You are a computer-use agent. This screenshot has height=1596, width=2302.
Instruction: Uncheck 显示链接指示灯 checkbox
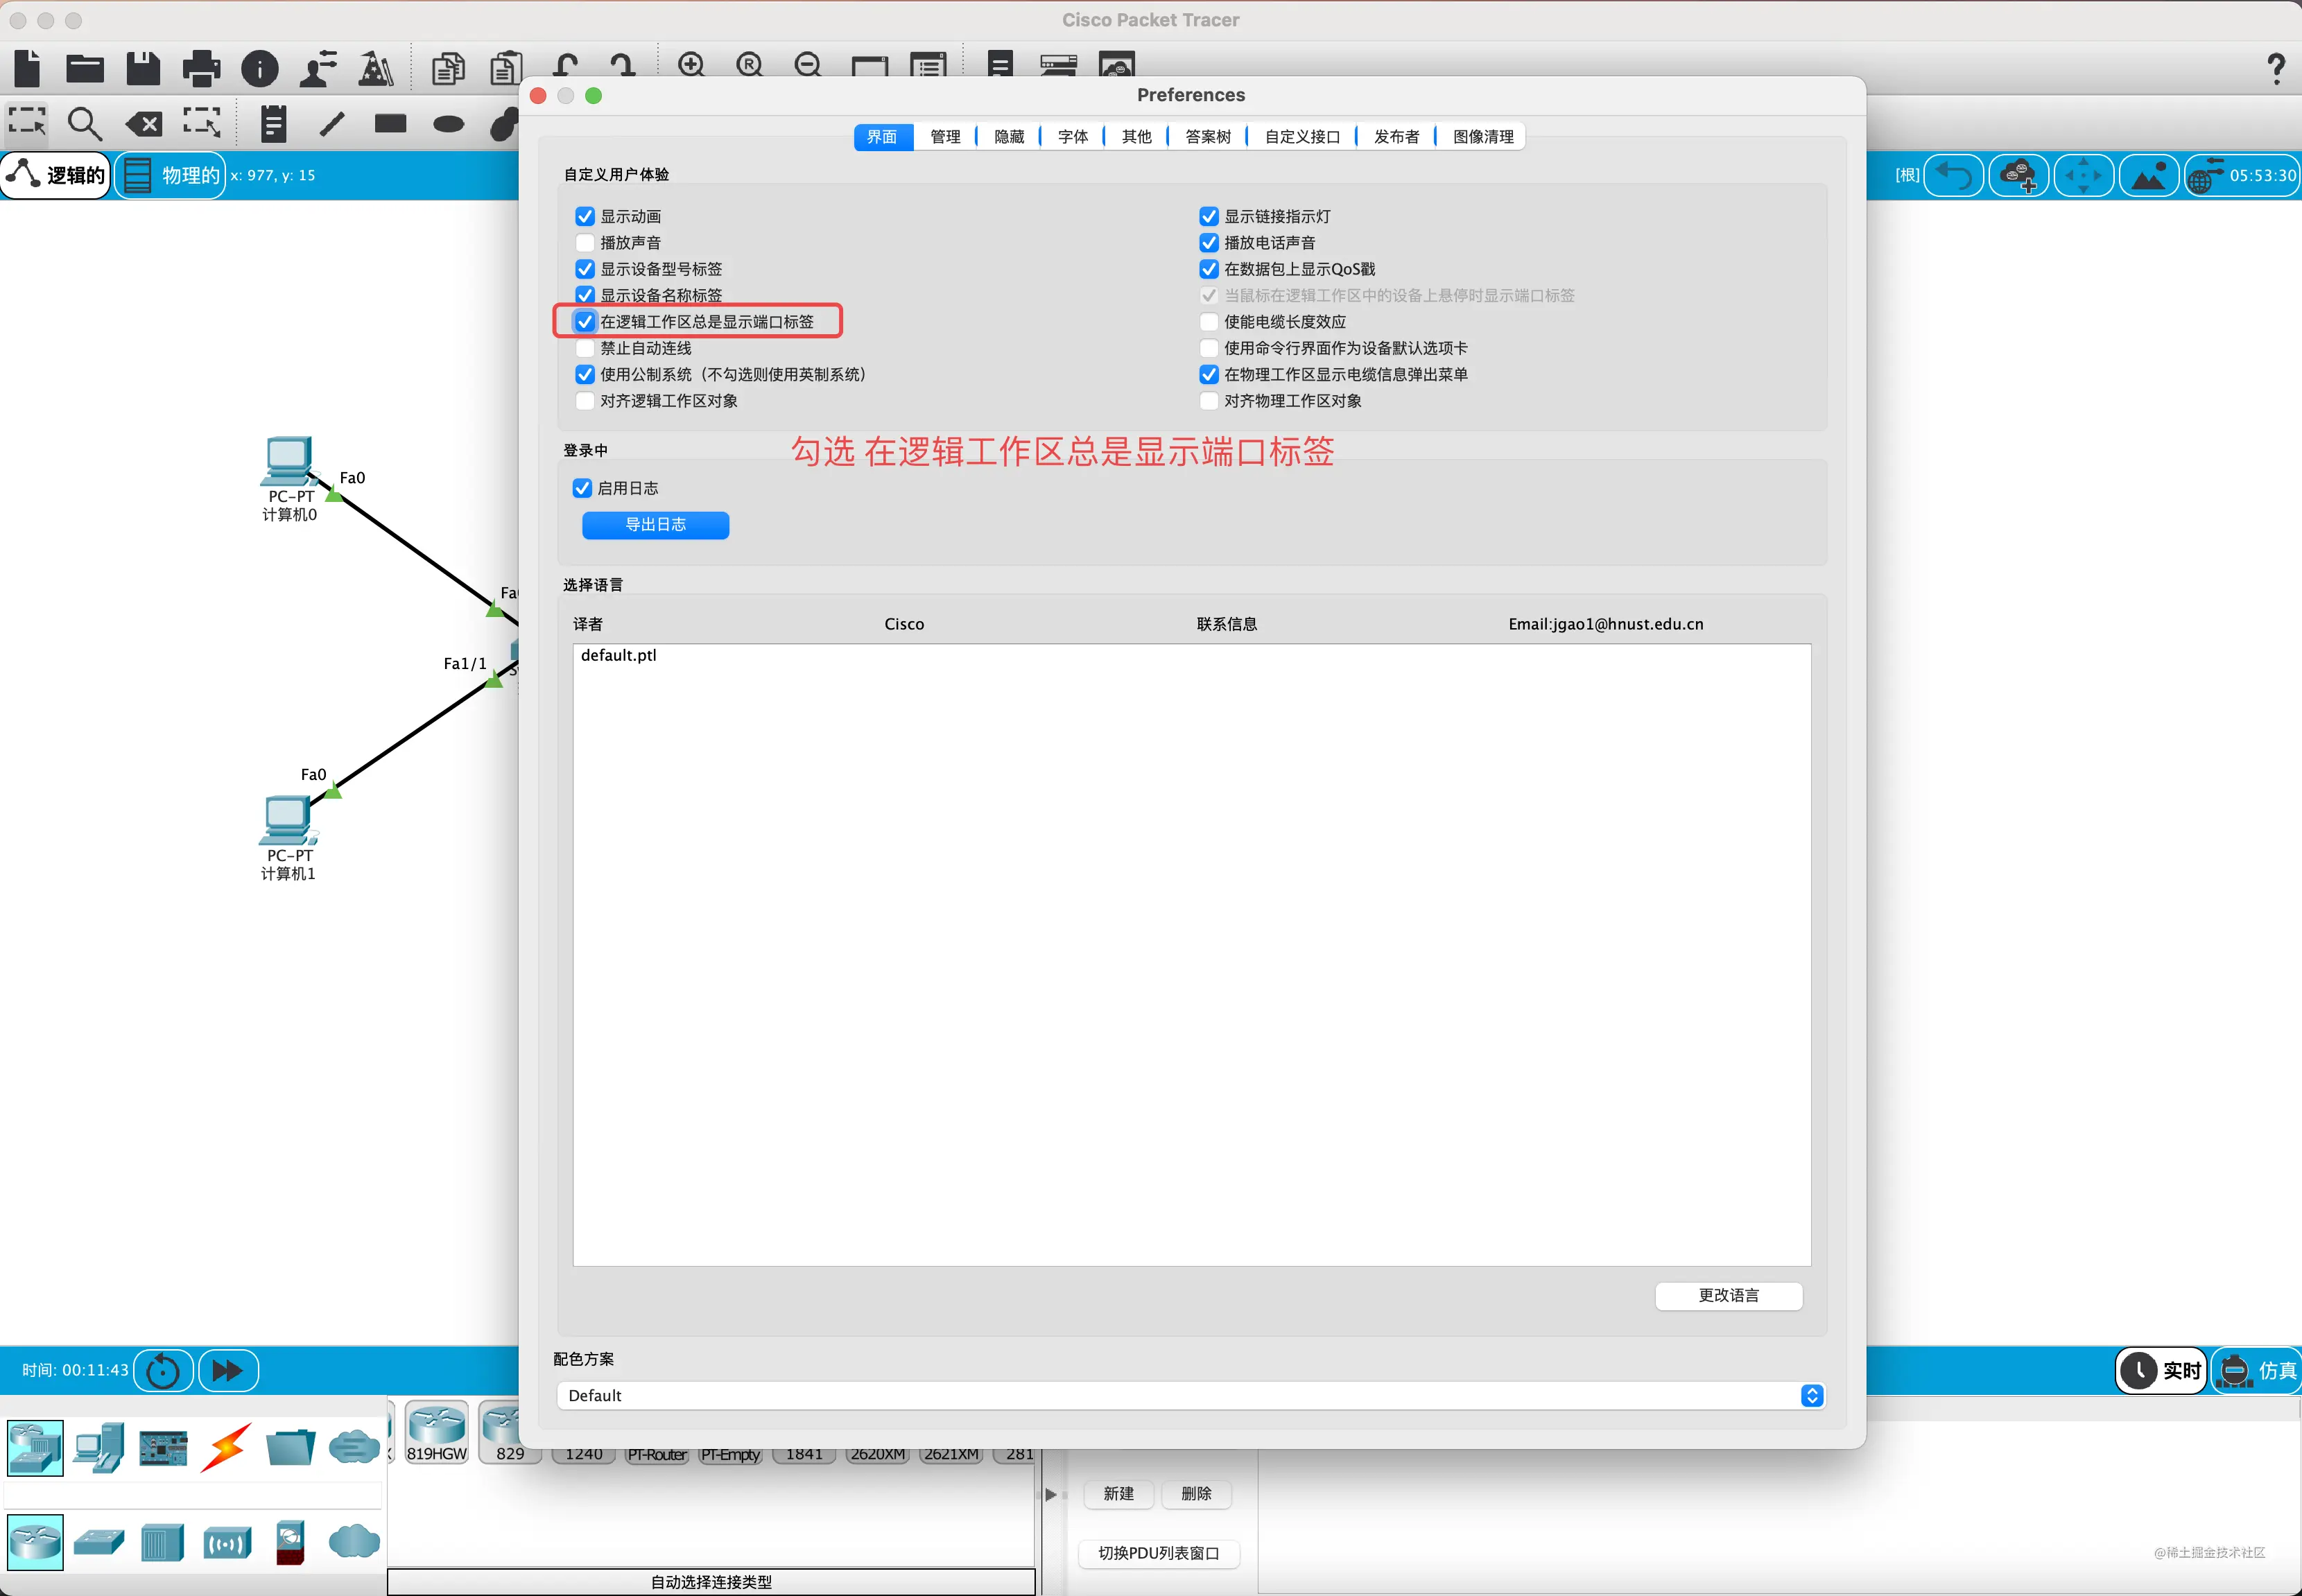pyautogui.click(x=1209, y=216)
